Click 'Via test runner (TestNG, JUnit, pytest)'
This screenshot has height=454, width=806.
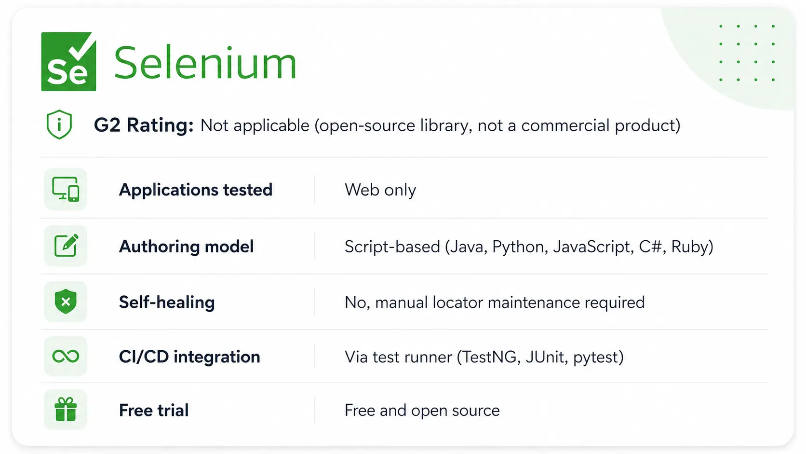point(484,357)
